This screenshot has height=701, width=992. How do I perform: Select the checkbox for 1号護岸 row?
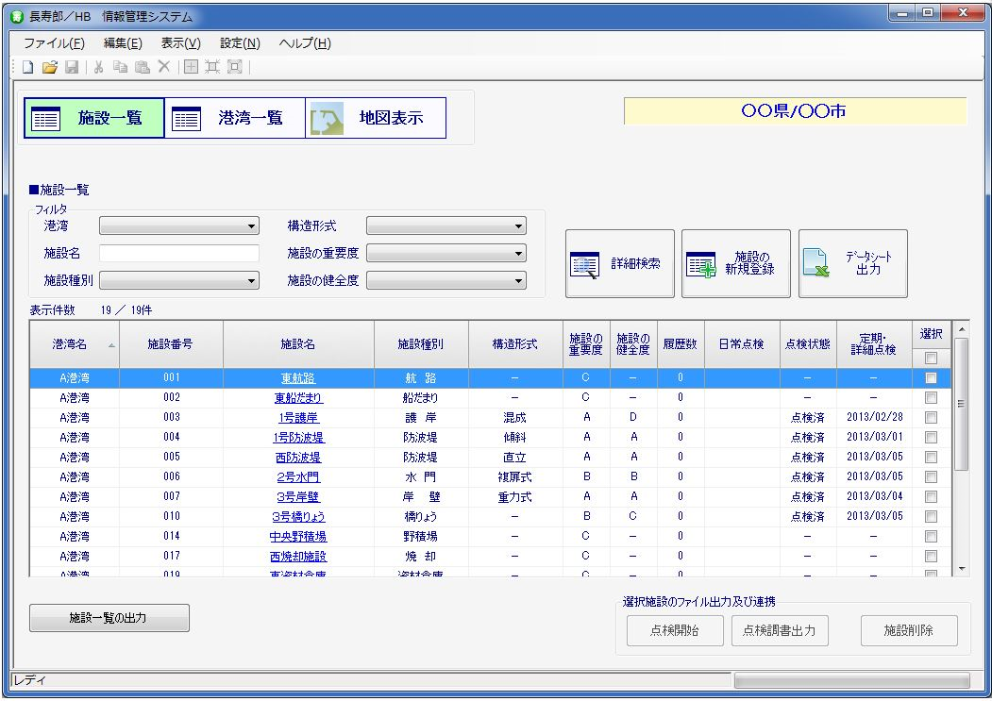point(931,418)
